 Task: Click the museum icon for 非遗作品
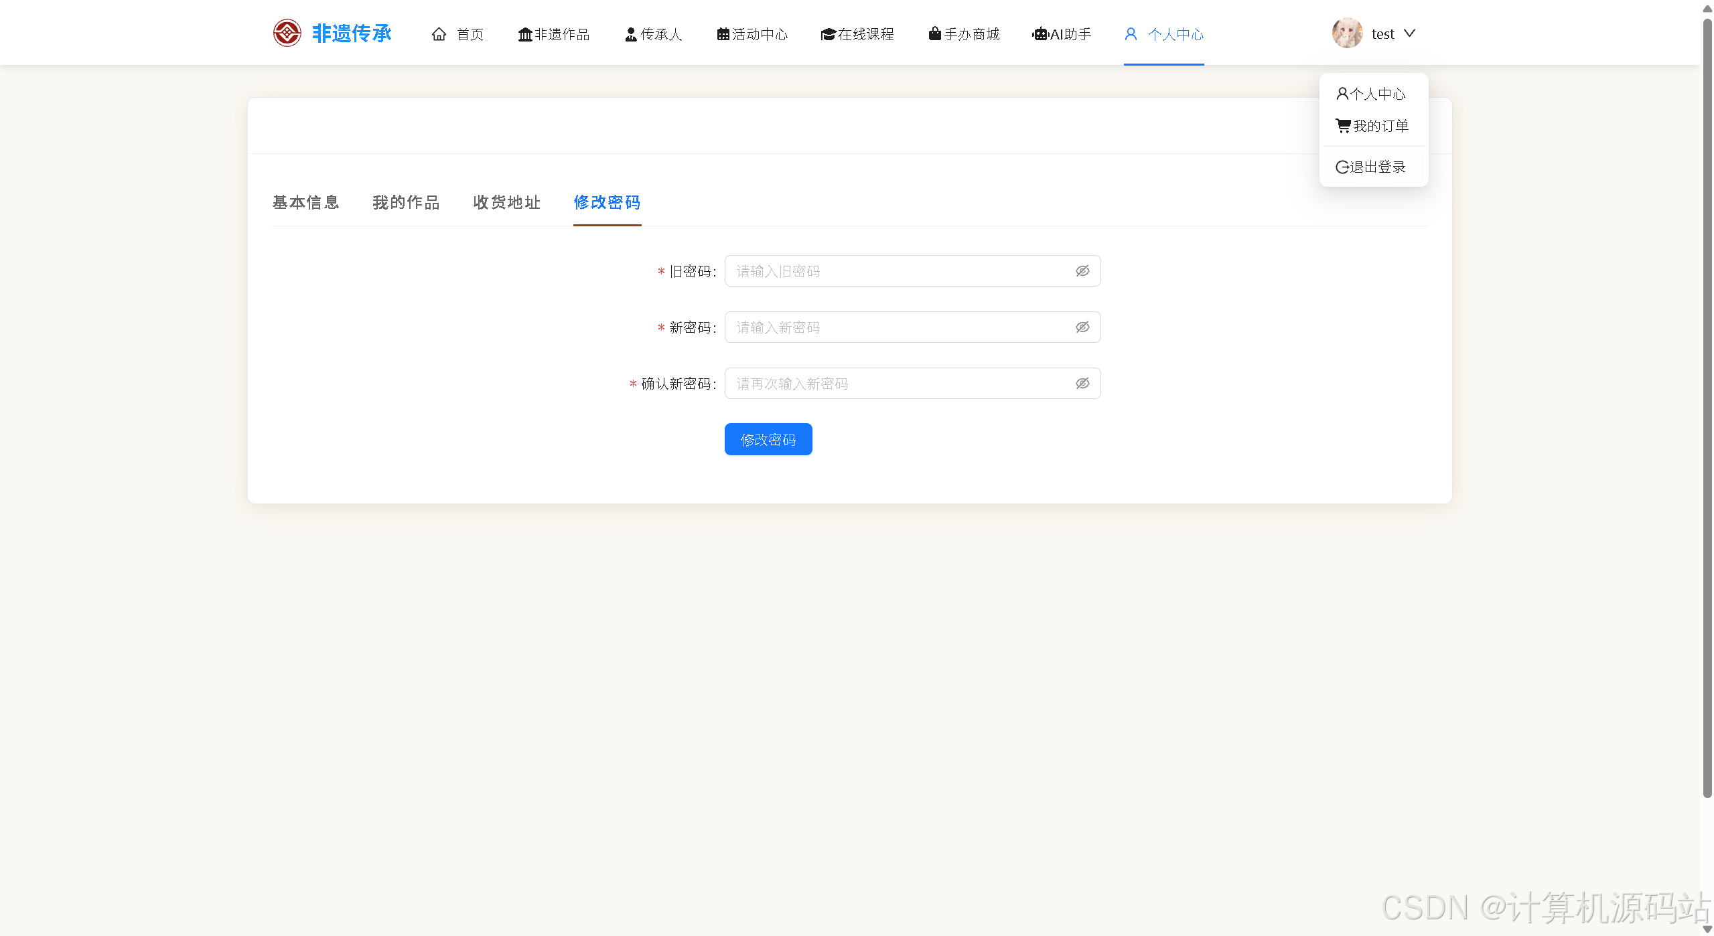pos(524,34)
